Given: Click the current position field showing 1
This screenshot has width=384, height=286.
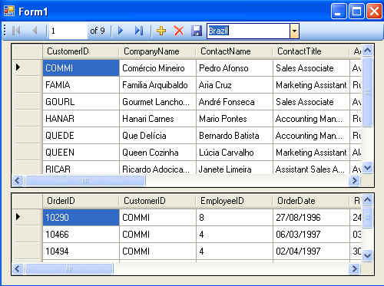Looking at the screenshot, I should click(68, 31).
